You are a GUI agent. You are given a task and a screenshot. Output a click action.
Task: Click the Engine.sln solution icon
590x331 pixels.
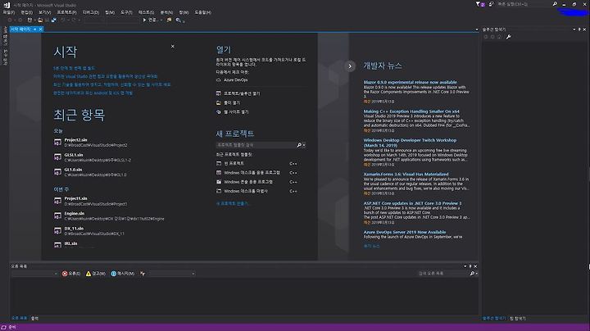point(57,216)
